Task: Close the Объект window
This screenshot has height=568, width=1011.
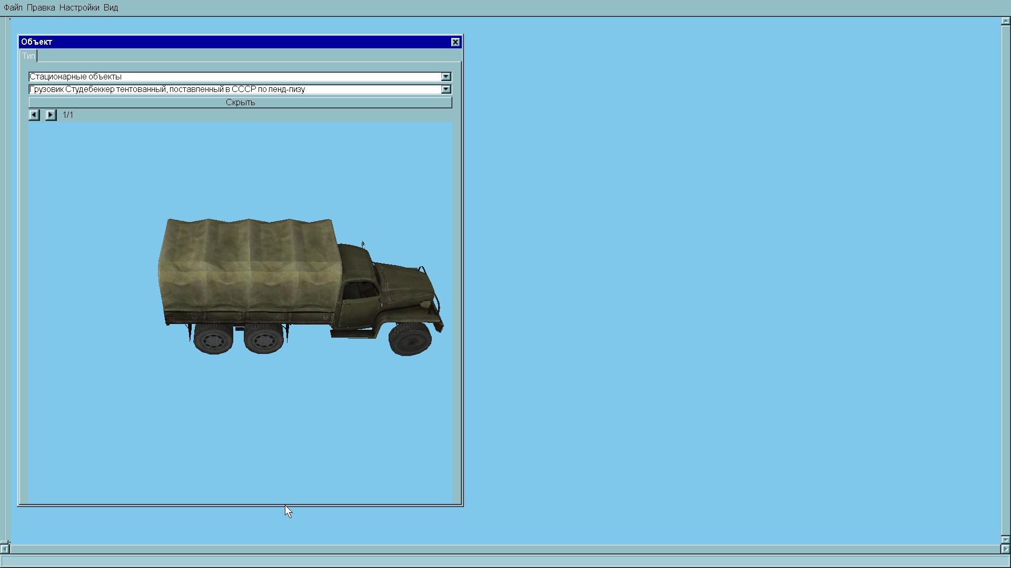Action: tap(455, 42)
